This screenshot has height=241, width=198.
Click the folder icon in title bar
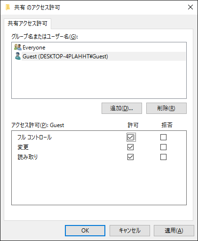click(8, 7)
